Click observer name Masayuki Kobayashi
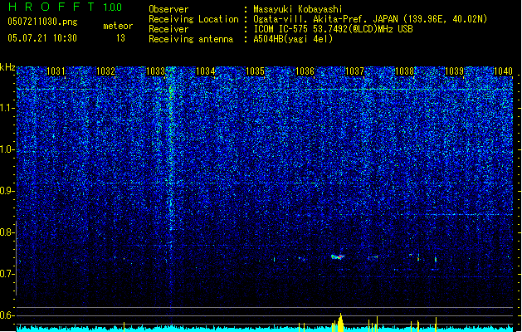This screenshot has height=332, width=522. pos(298,9)
